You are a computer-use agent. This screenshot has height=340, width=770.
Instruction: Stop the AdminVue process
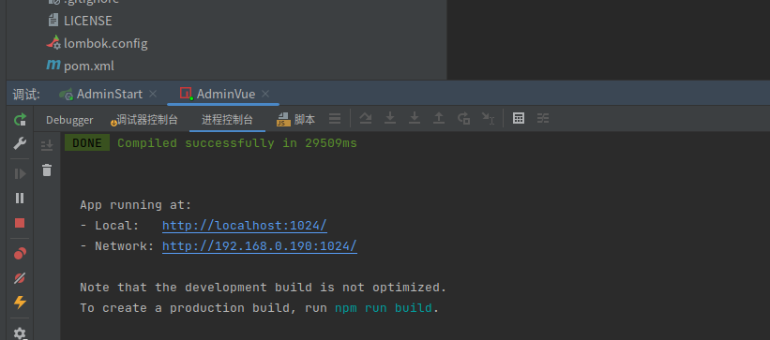pyautogui.click(x=20, y=223)
